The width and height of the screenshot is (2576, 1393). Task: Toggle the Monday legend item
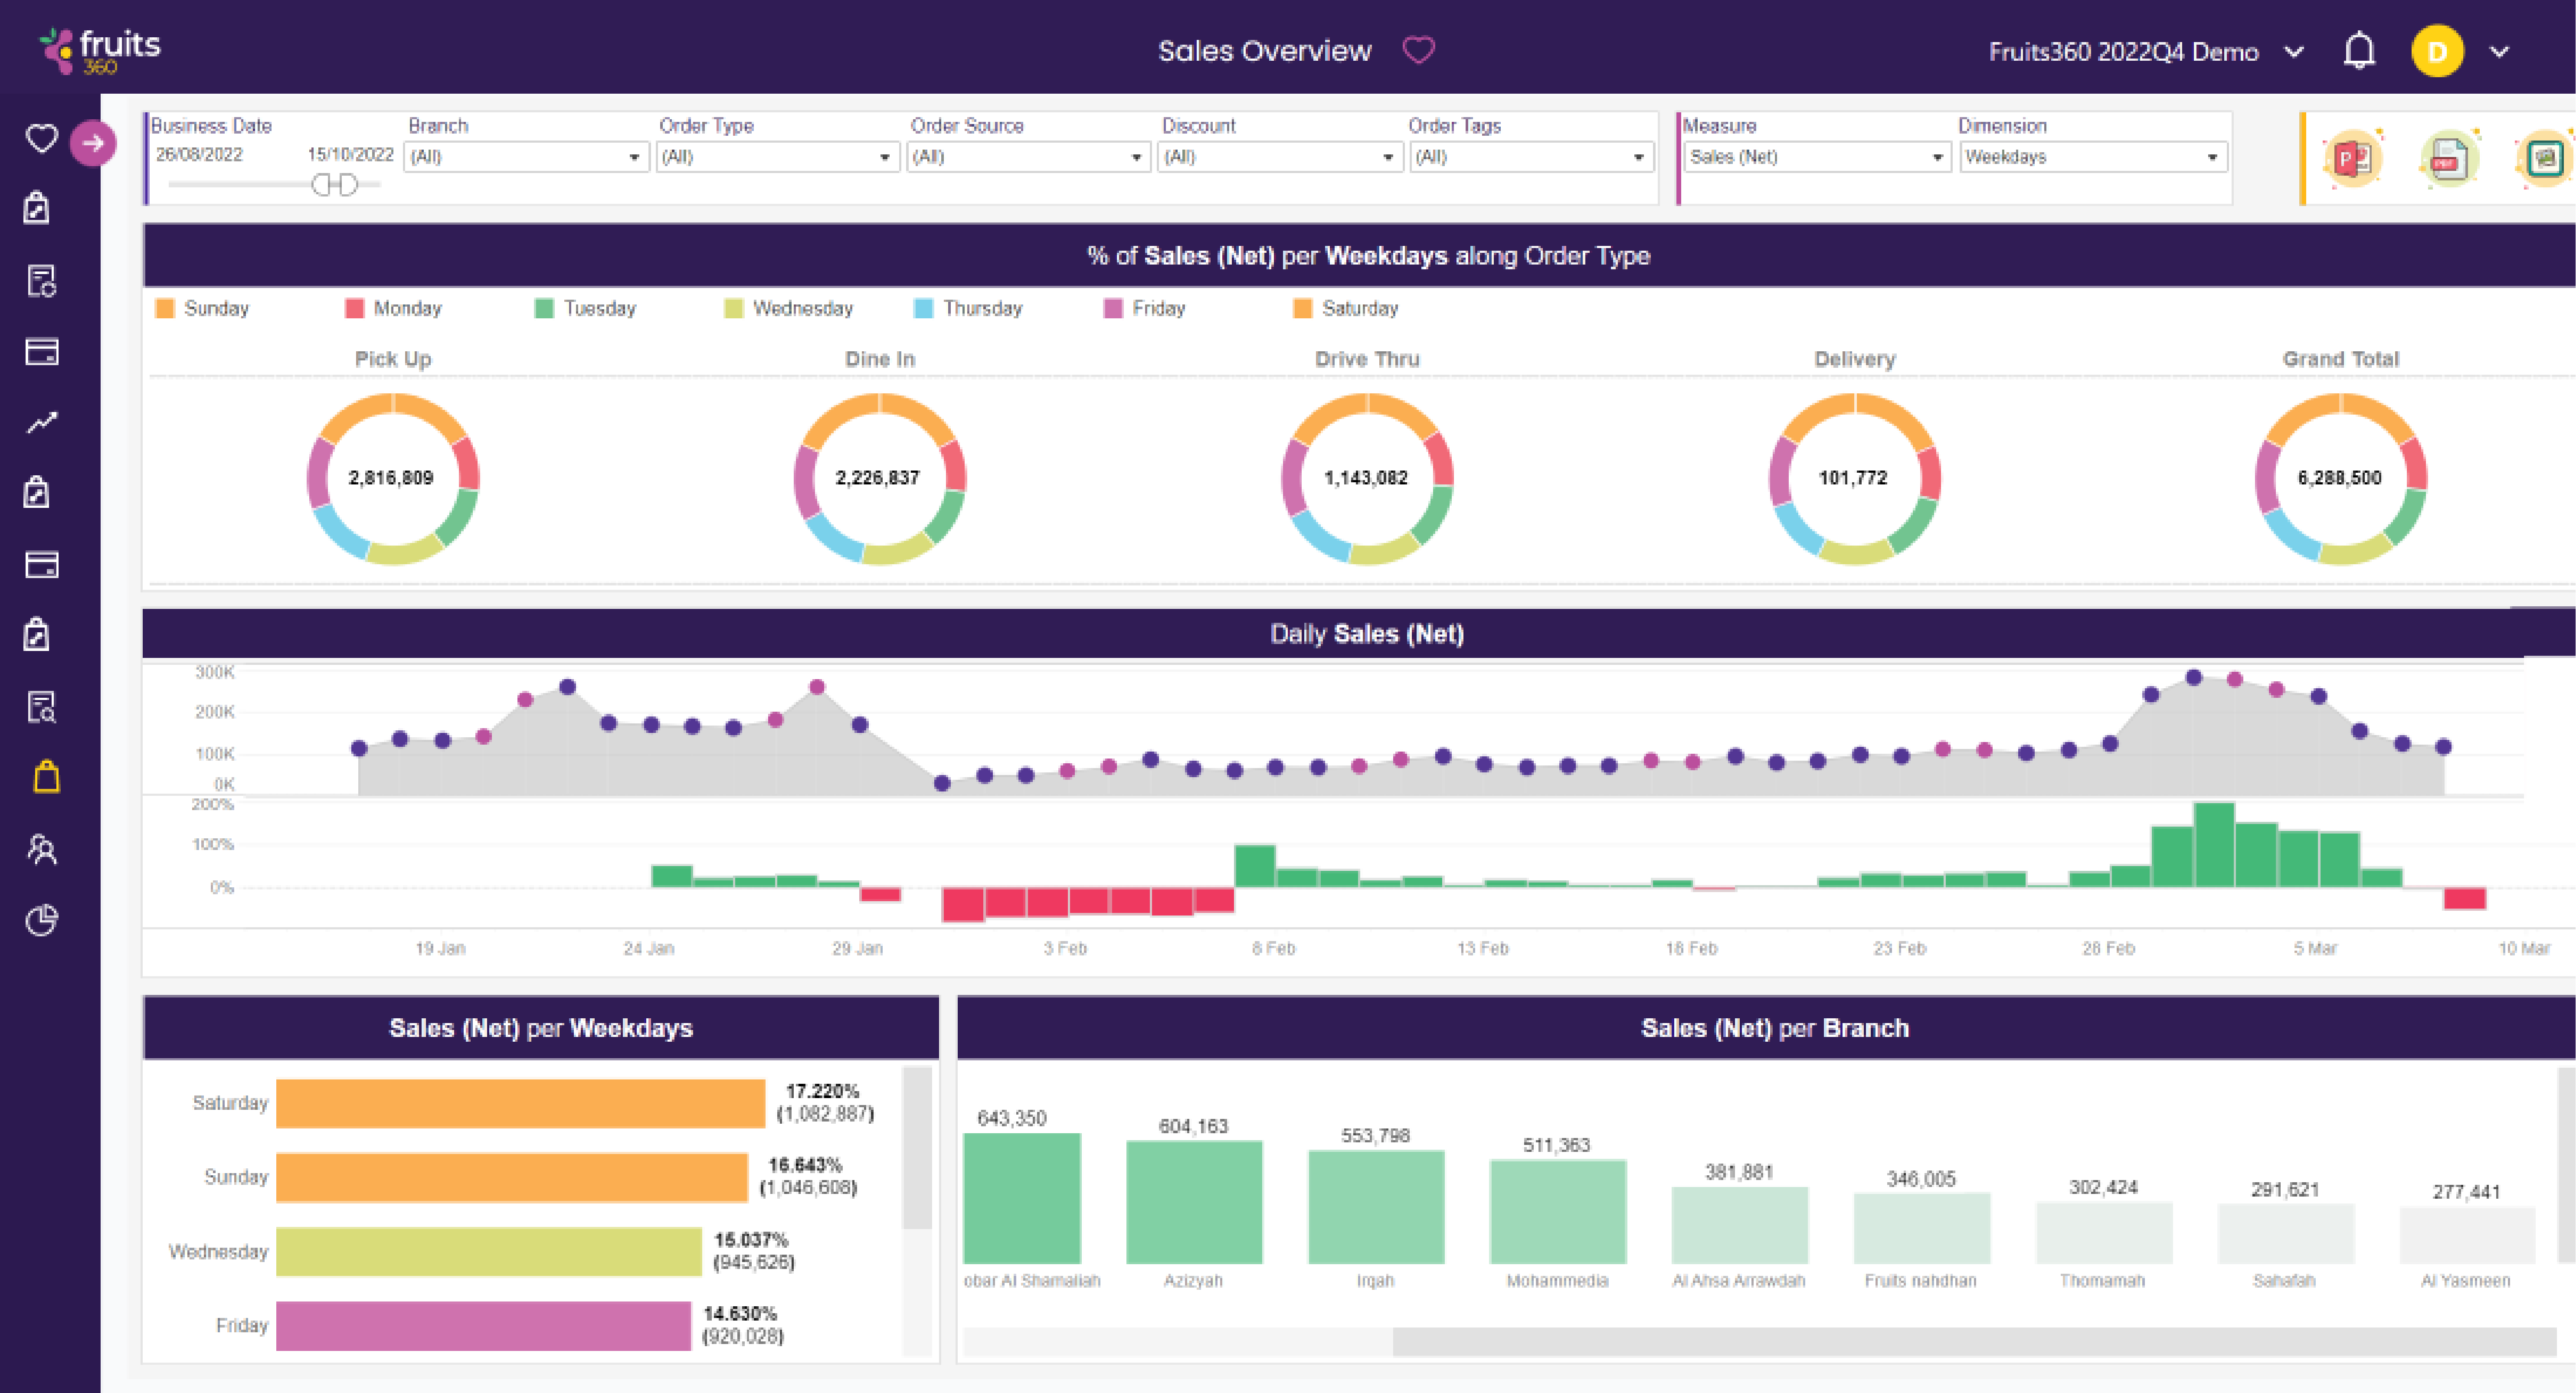coord(393,308)
